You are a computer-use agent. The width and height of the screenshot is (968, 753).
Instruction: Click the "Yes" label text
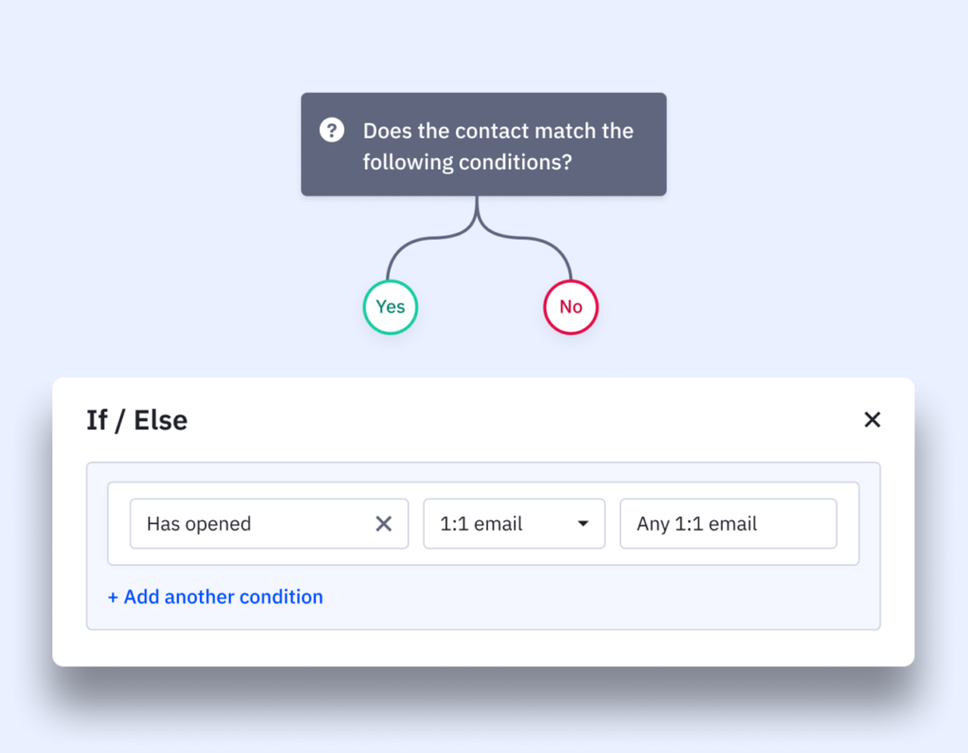390,307
